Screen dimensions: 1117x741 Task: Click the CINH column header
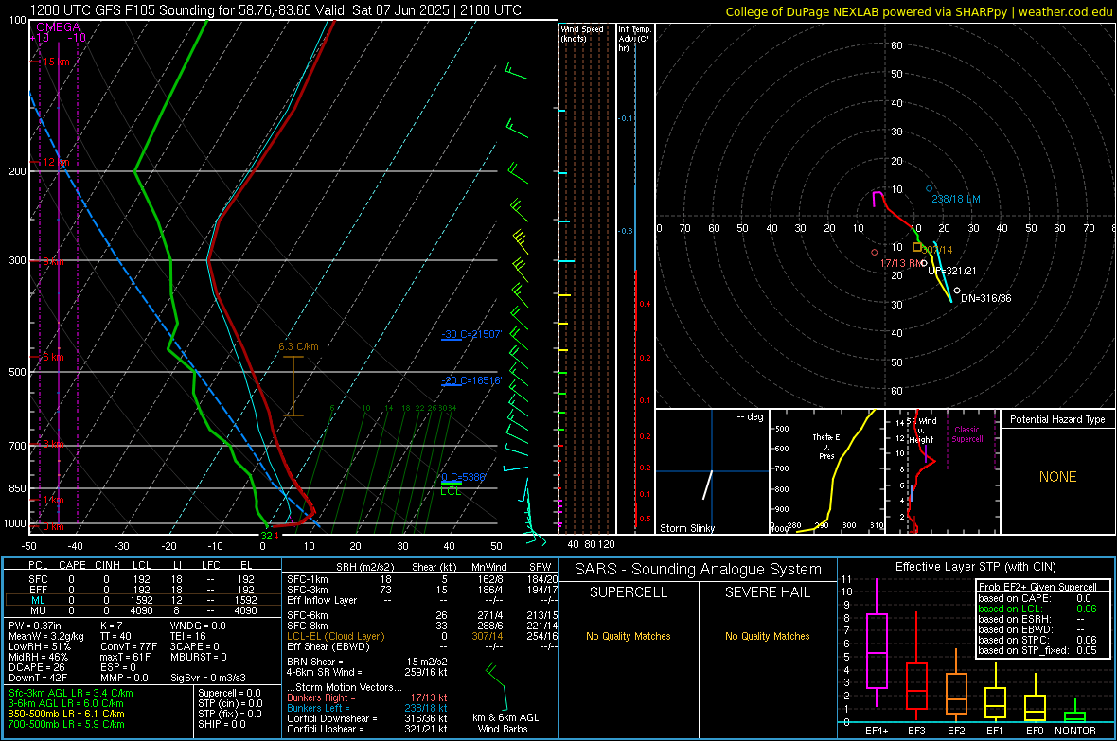coord(108,565)
